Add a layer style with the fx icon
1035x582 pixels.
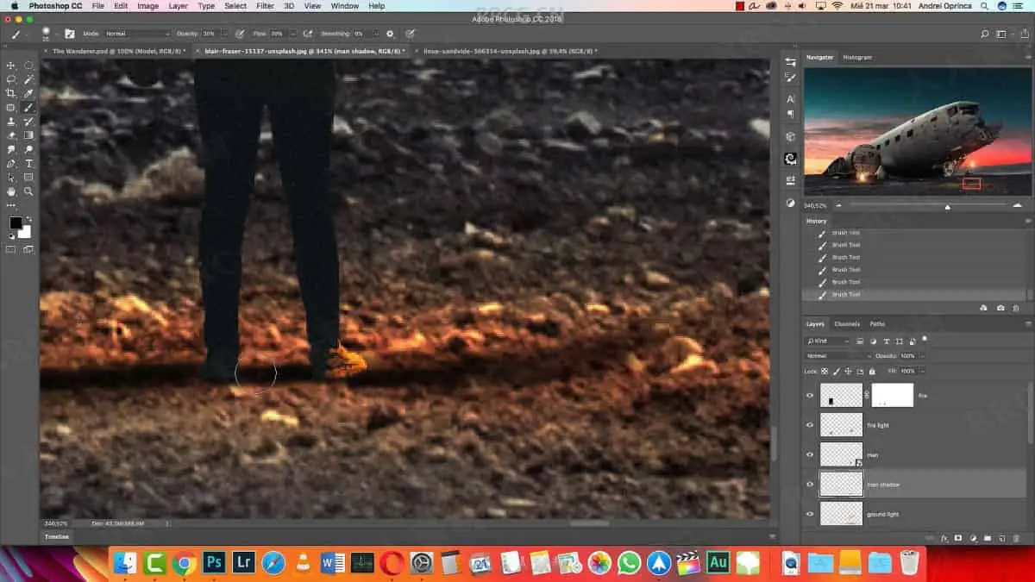point(944,538)
